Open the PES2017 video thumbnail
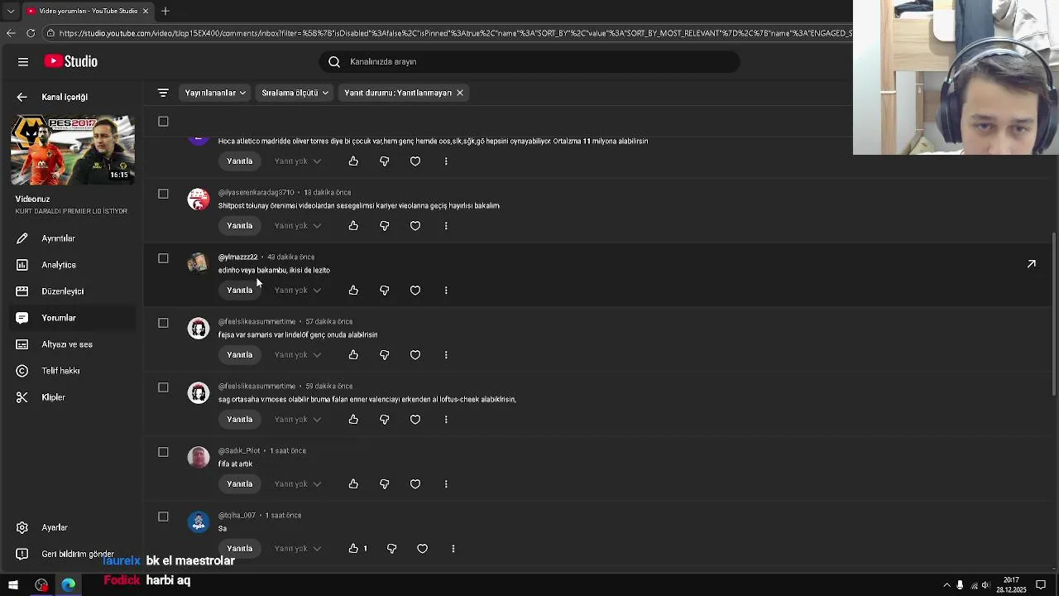This screenshot has width=1059, height=596. 73,149
